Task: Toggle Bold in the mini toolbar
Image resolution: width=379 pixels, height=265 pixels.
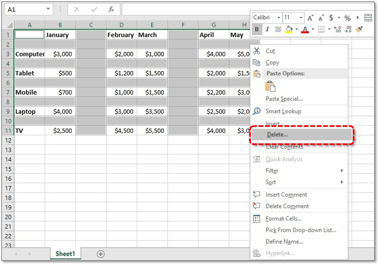Action: 257,29
